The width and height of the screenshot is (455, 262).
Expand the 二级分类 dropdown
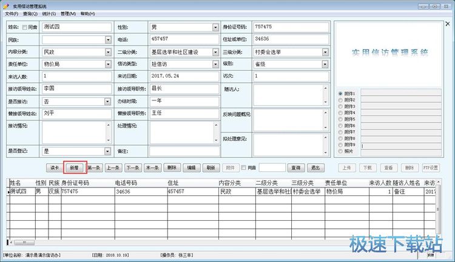pyautogui.click(x=215, y=52)
